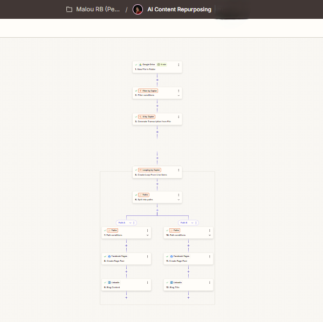Screen dimensions: 323x322
Task: Open menu for step 2 Filter conditions
Action: pos(178,91)
